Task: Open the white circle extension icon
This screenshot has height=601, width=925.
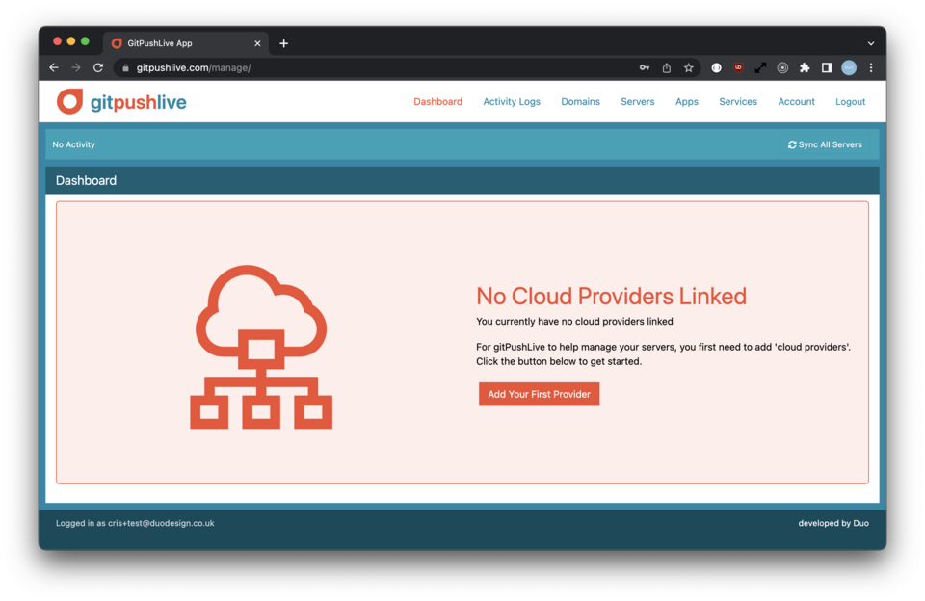Action: click(x=716, y=67)
